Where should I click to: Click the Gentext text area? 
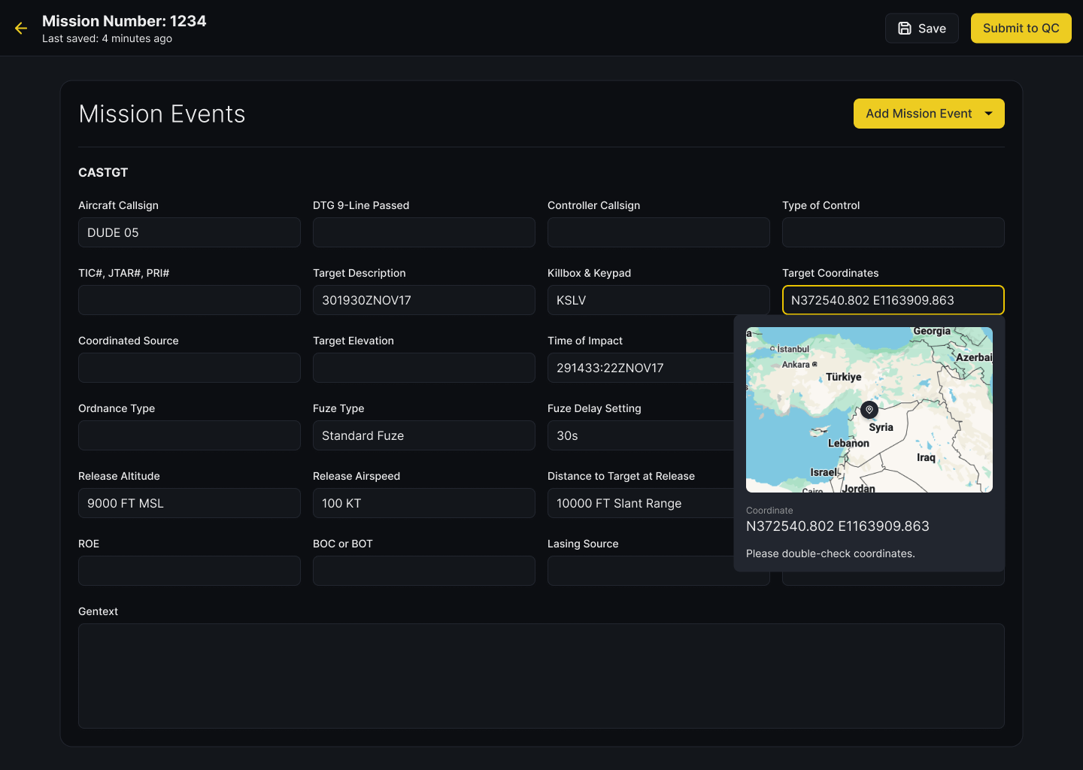(541, 676)
